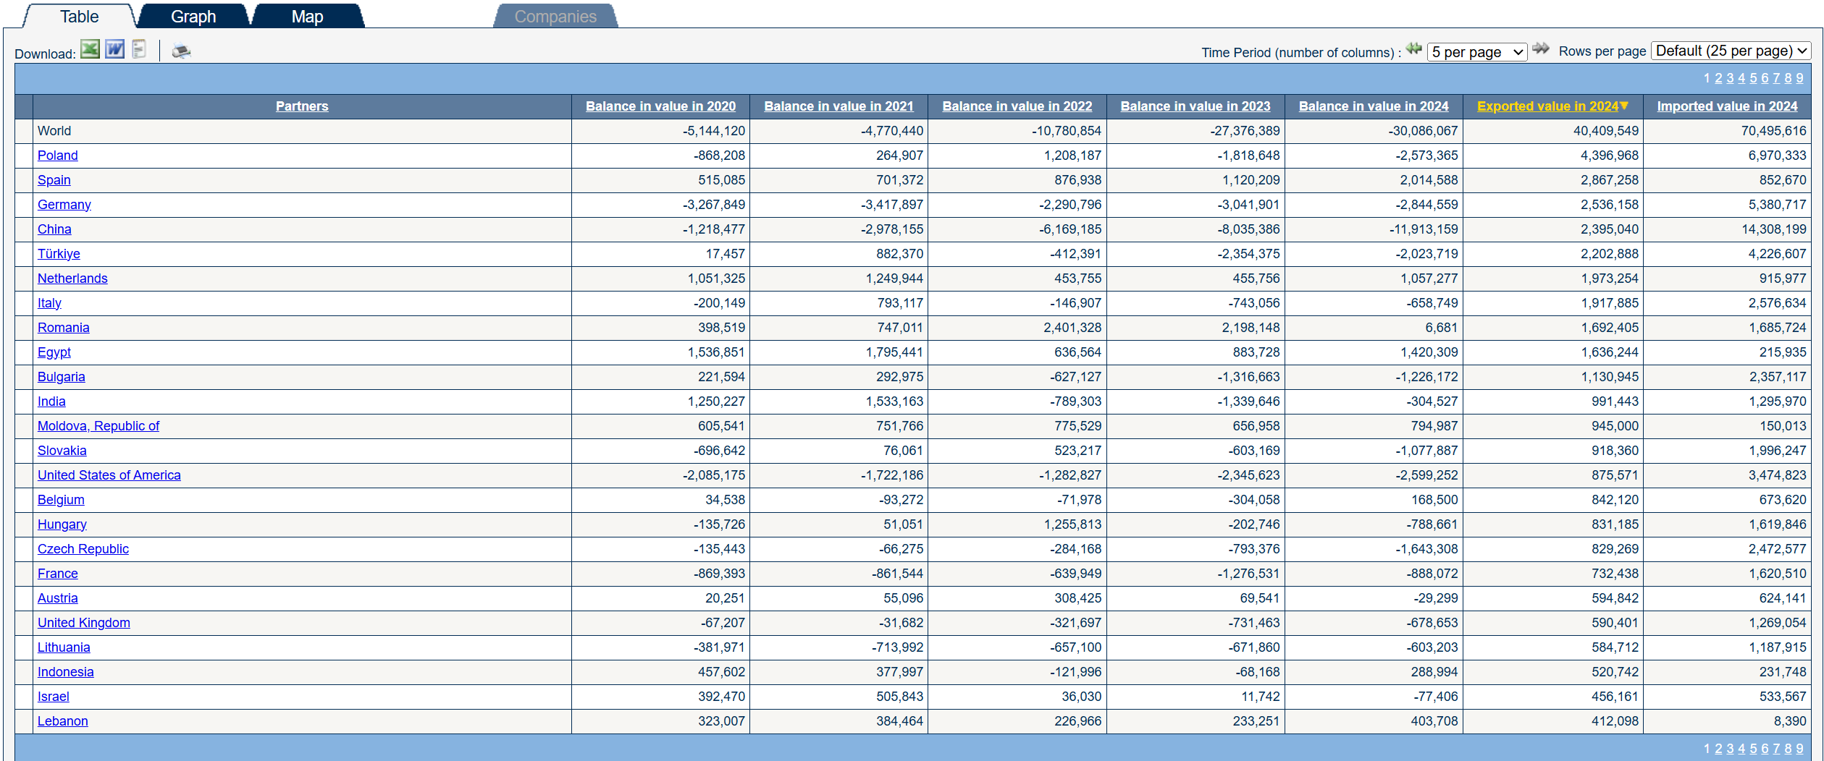Open the India partner link
1824x761 pixels.
[x=51, y=401]
